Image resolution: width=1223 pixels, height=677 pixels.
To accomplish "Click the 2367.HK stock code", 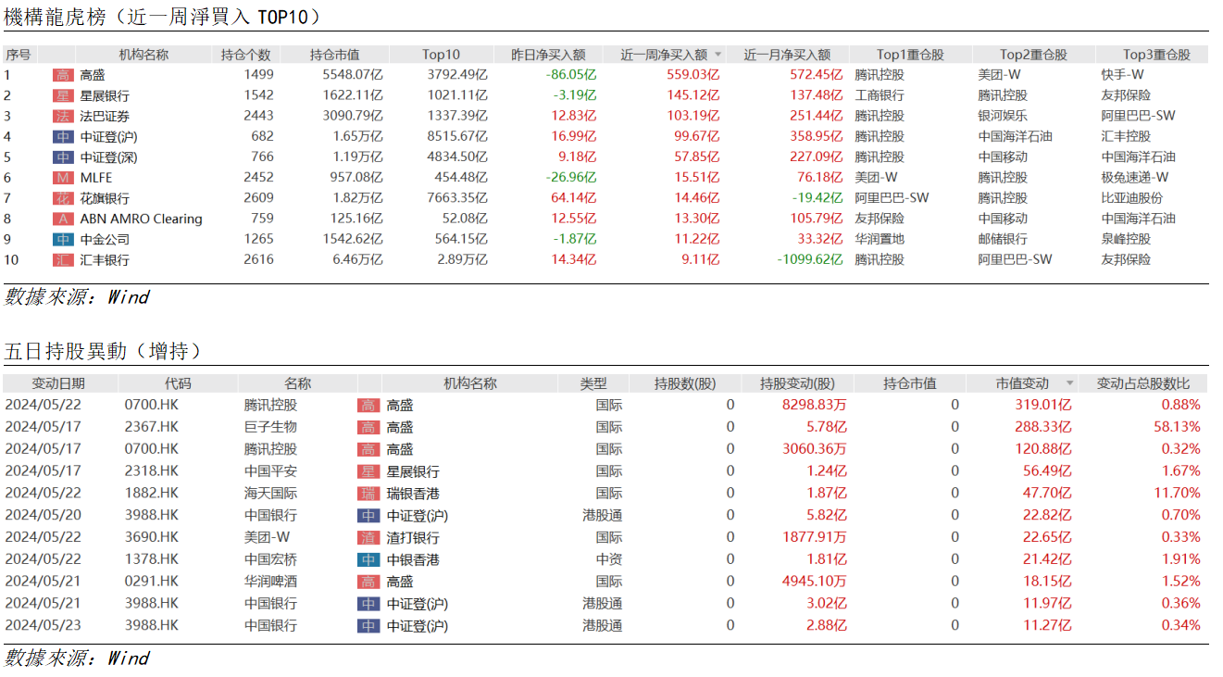I will pos(151,427).
